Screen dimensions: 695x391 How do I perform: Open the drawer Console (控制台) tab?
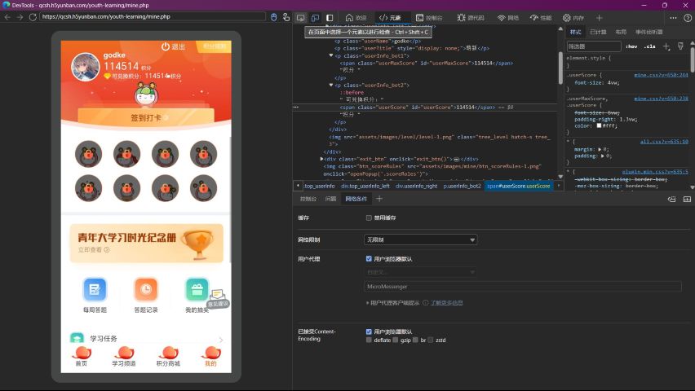pos(308,199)
